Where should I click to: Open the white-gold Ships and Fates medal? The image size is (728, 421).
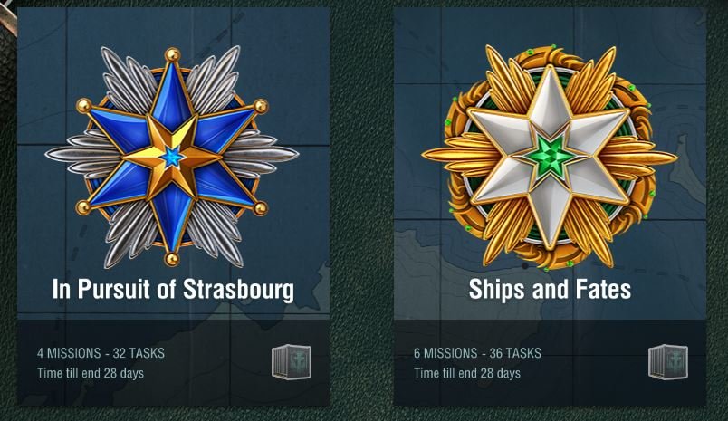tap(550, 157)
